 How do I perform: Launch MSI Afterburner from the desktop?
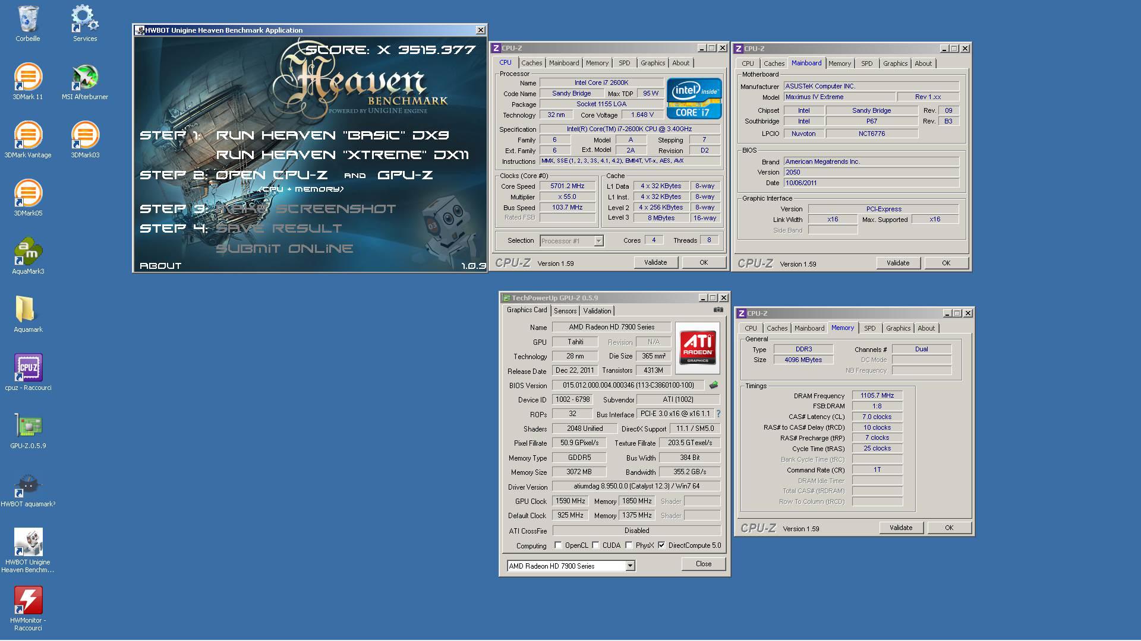tap(85, 82)
